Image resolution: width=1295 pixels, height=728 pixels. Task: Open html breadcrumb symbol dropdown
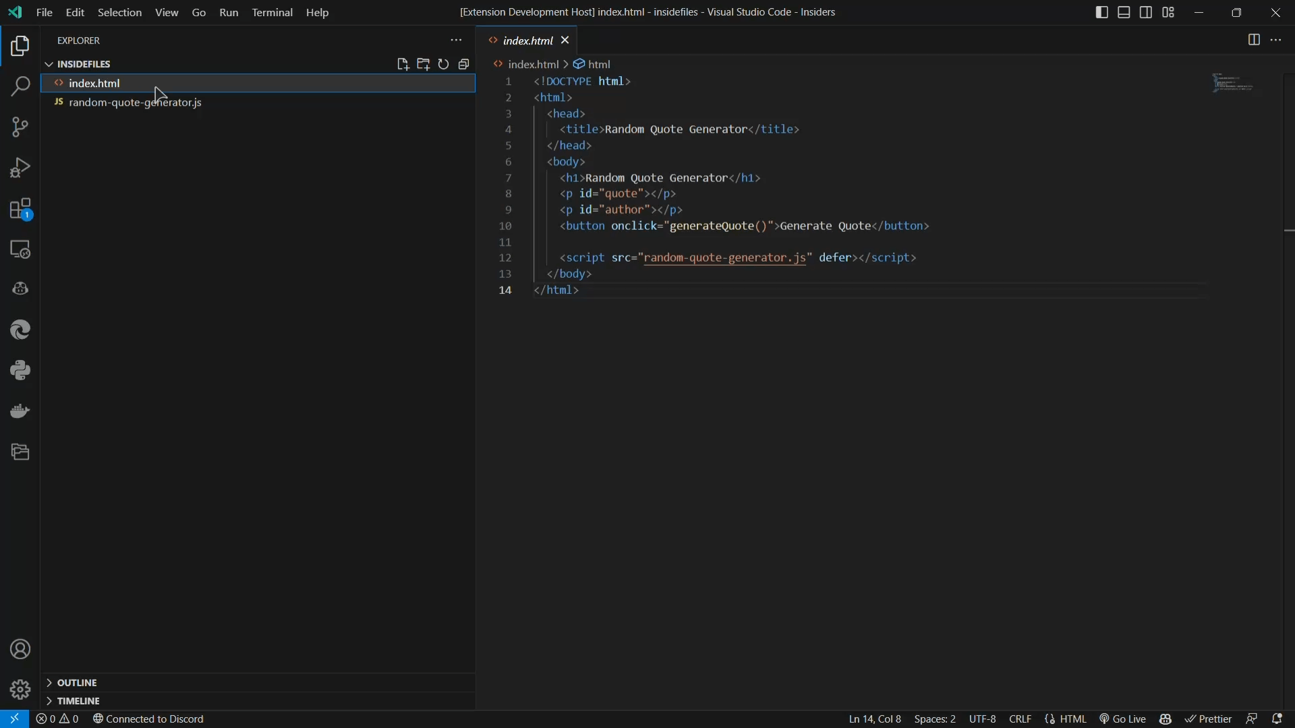point(592,65)
